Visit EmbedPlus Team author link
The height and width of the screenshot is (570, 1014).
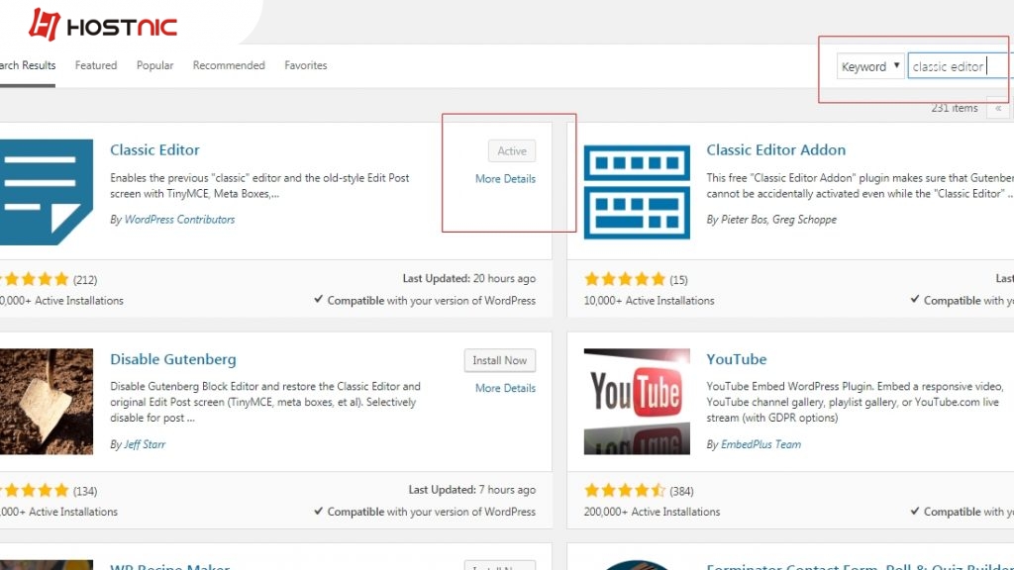click(760, 444)
